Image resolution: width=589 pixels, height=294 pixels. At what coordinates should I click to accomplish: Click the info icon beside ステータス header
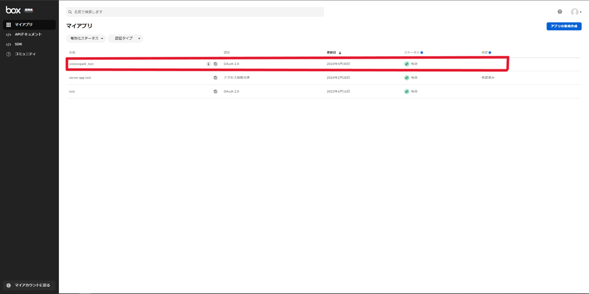click(422, 53)
